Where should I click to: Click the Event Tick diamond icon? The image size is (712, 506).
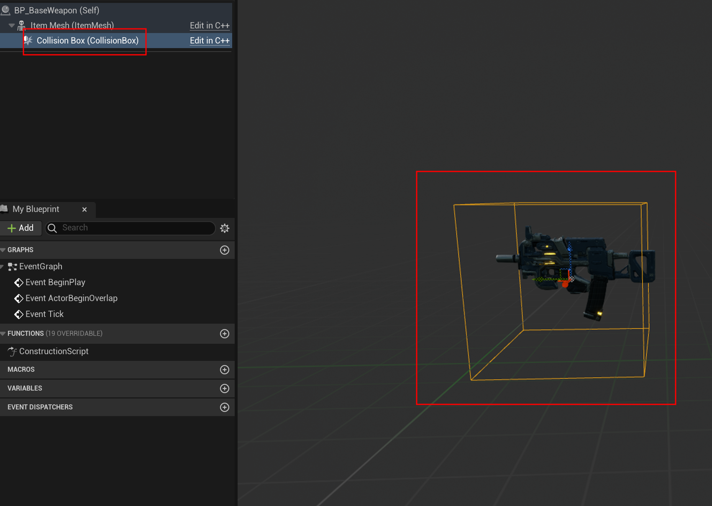coord(19,314)
